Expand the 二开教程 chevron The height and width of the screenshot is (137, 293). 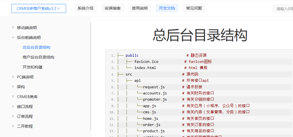[x=13, y=126]
